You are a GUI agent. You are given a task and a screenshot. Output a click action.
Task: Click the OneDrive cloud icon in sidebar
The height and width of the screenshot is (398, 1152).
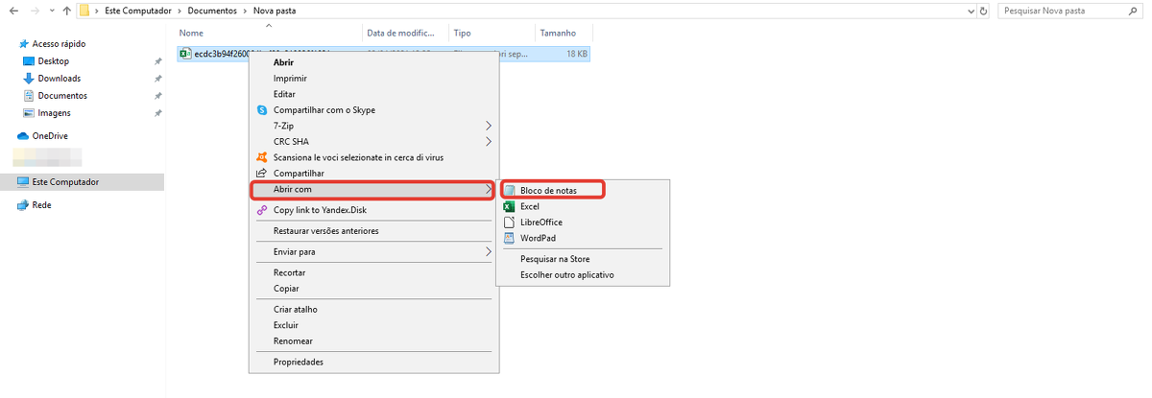pyautogui.click(x=24, y=136)
